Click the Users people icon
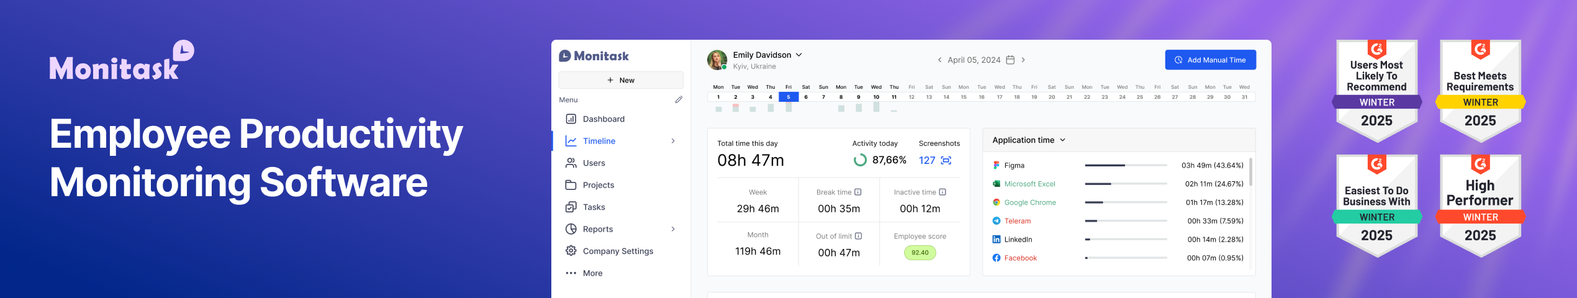Viewport: 1577px width, 298px height. point(571,163)
